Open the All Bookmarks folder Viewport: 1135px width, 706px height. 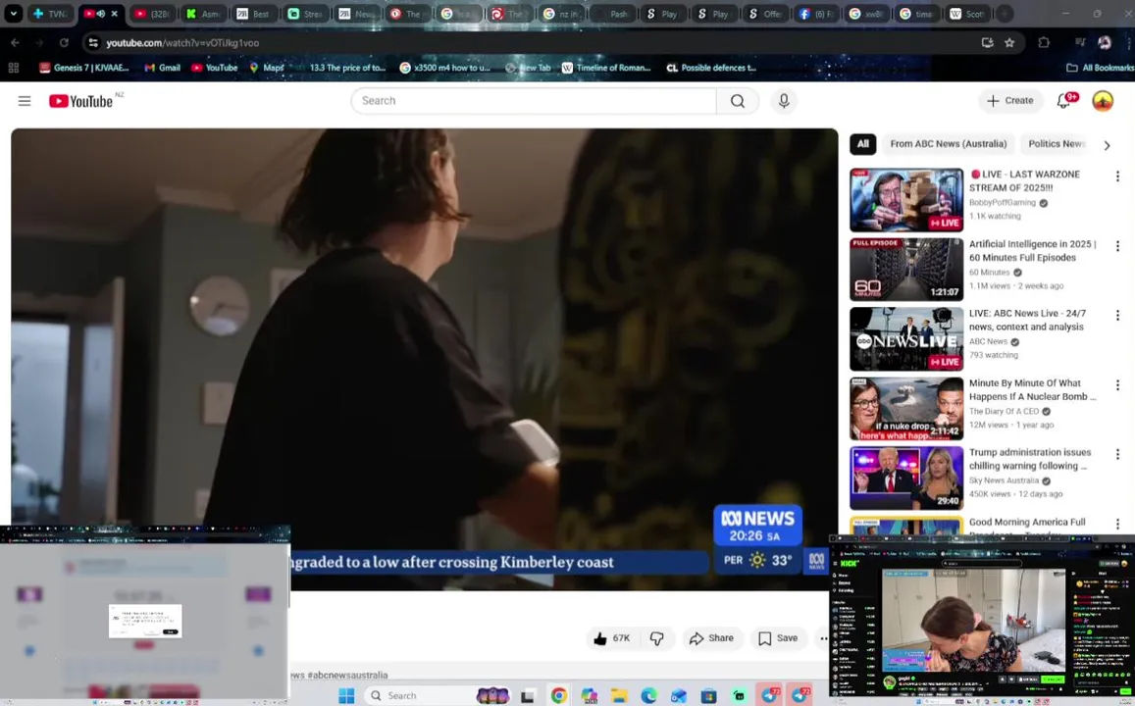pyautogui.click(x=1099, y=68)
